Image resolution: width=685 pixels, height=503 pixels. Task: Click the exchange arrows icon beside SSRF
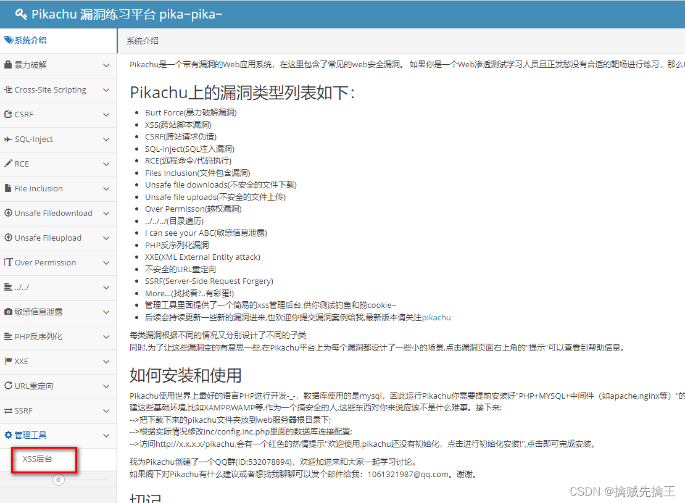point(8,411)
